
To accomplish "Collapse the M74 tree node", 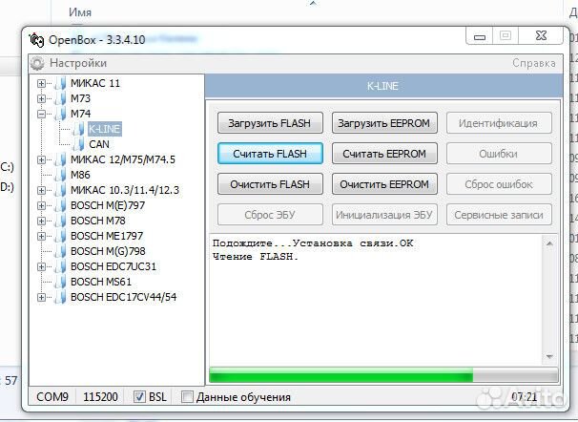I will tap(42, 114).
